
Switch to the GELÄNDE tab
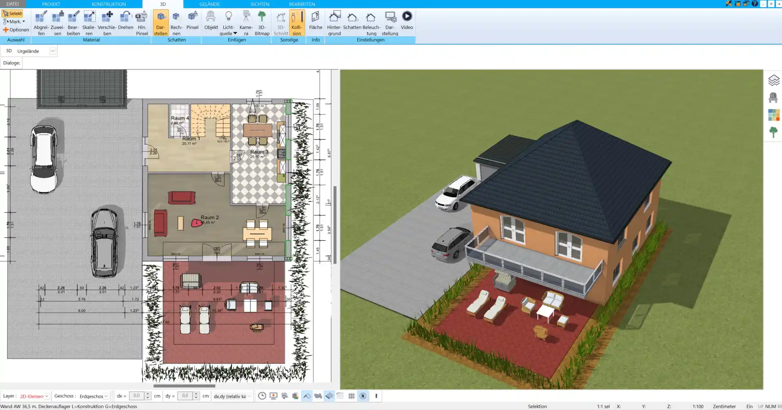pos(209,4)
